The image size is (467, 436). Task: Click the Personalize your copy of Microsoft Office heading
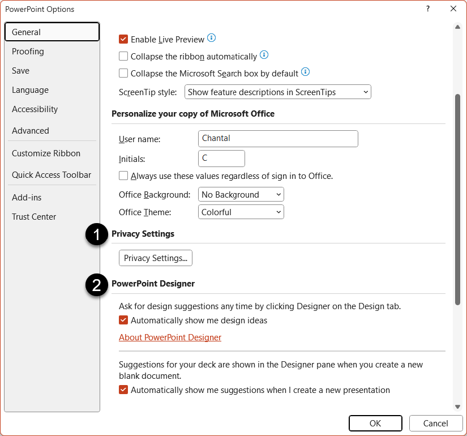tap(193, 114)
